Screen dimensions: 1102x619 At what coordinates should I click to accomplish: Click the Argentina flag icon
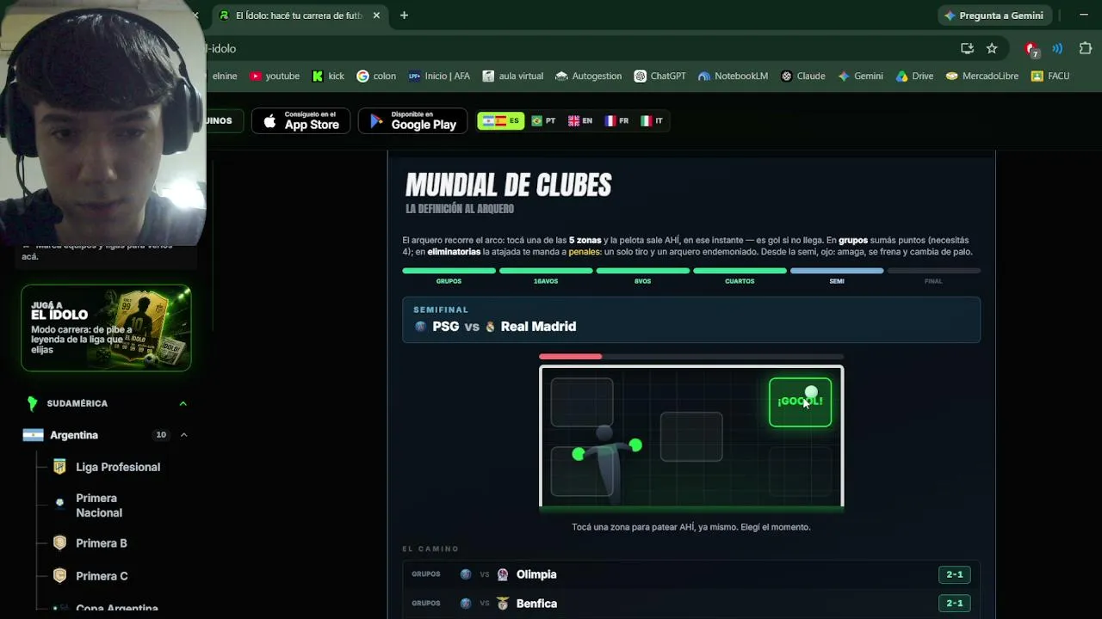click(33, 435)
